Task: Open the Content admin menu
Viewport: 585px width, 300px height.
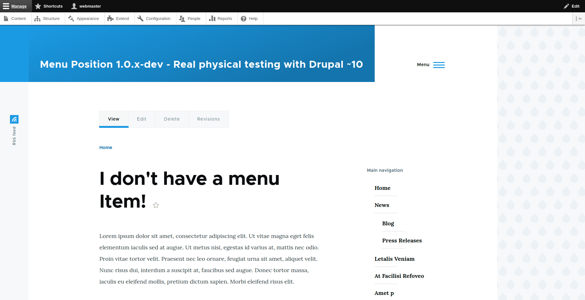Action: point(15,18)
